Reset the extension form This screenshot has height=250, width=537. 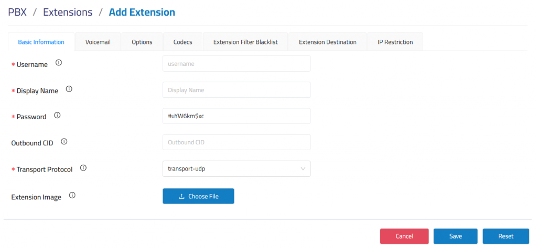click(x=506, y=236)
